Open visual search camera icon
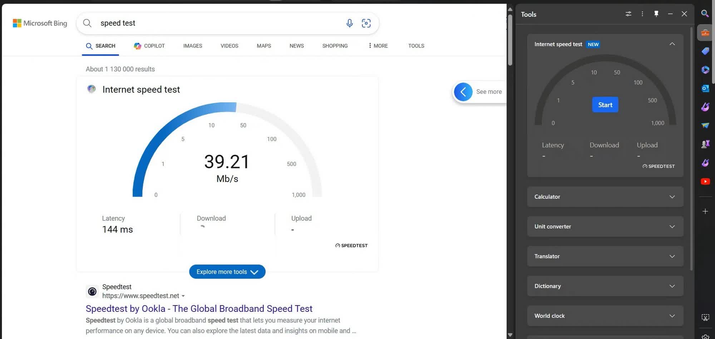 (366, 23)
